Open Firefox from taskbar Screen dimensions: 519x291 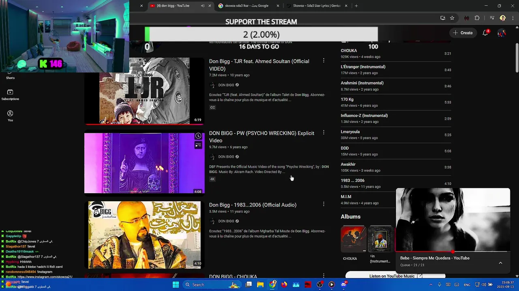pos(284,285)
